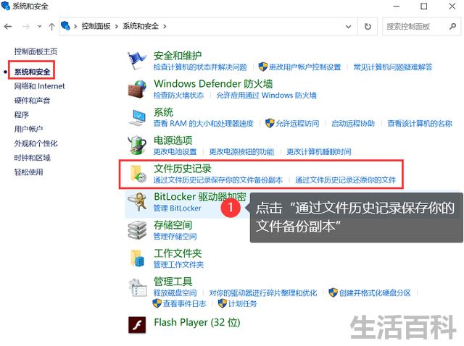Click 检查计算机的状态并解决问题 link
The height and width of the screenshot is (346, 464).
click(x=200, y=67)
